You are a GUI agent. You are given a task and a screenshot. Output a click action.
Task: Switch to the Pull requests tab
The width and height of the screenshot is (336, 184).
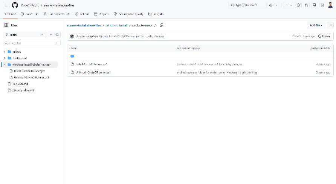57,14
